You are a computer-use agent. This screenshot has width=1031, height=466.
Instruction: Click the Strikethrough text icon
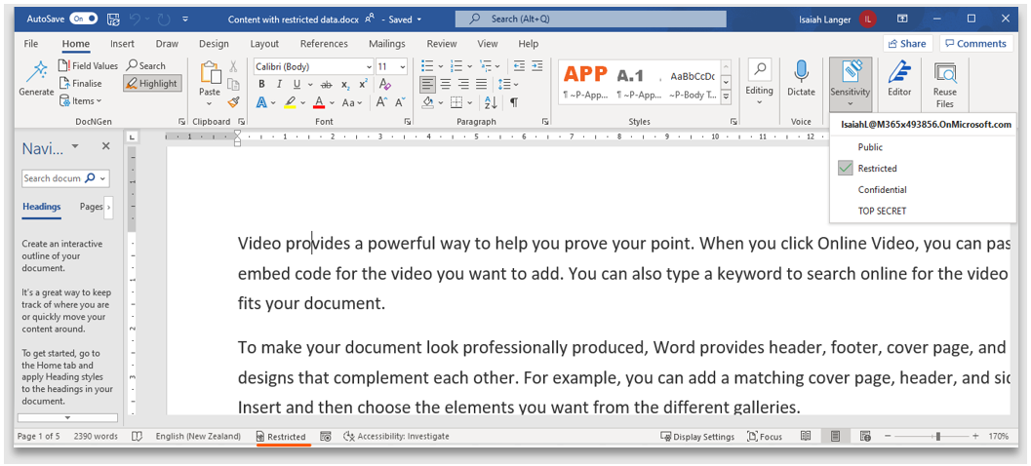pyautogui.click(x=326, y=84)
